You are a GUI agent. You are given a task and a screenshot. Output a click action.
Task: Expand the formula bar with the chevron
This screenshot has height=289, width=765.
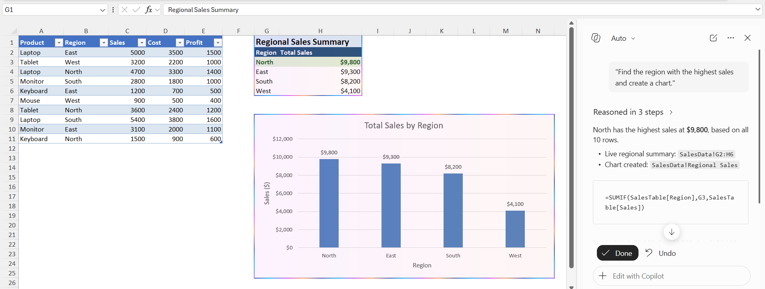[x=757, y=9]
